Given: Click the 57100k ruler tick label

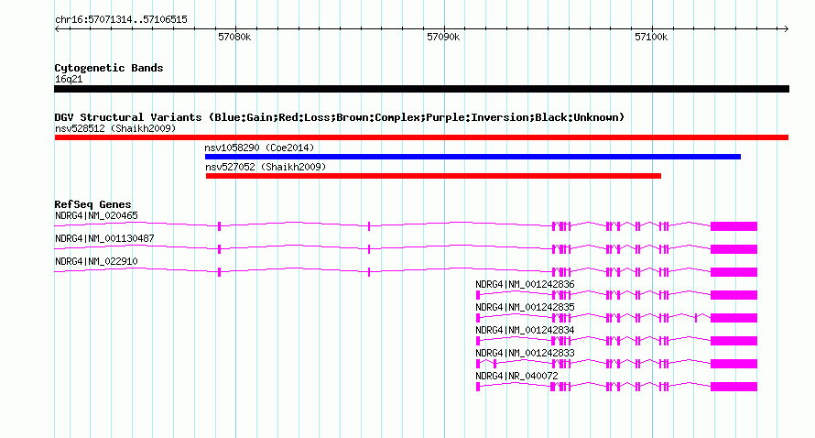Looking at the screenshot, I should (651, 38).
